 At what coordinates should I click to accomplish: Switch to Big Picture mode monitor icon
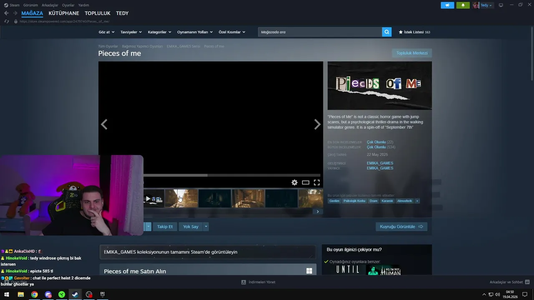[501, 5]
